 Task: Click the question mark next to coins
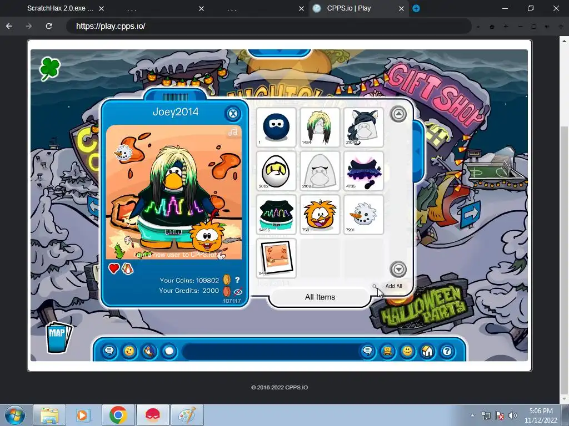(237, 280)
